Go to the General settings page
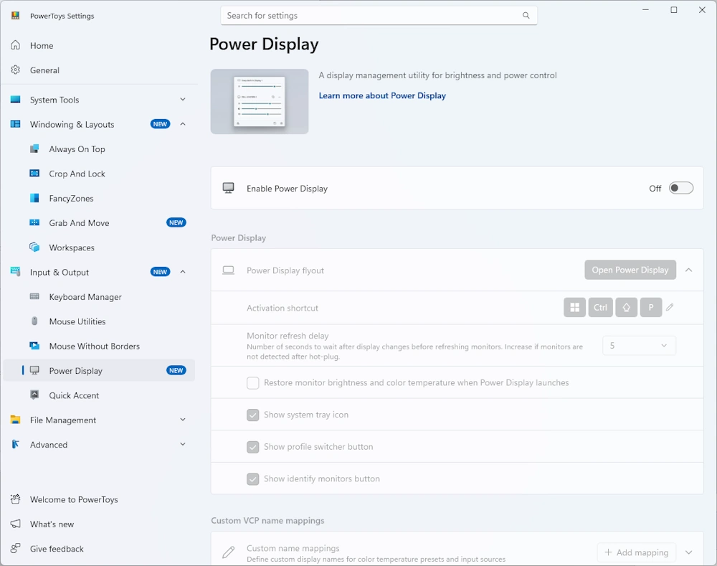Viewport: 717px width, 566px height. tap(44, 70)
